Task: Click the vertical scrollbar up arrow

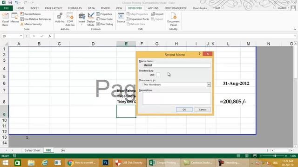Action: click(296, 43)
